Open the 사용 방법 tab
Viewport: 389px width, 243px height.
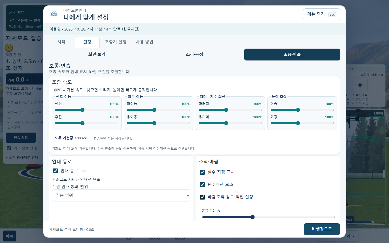145,42
